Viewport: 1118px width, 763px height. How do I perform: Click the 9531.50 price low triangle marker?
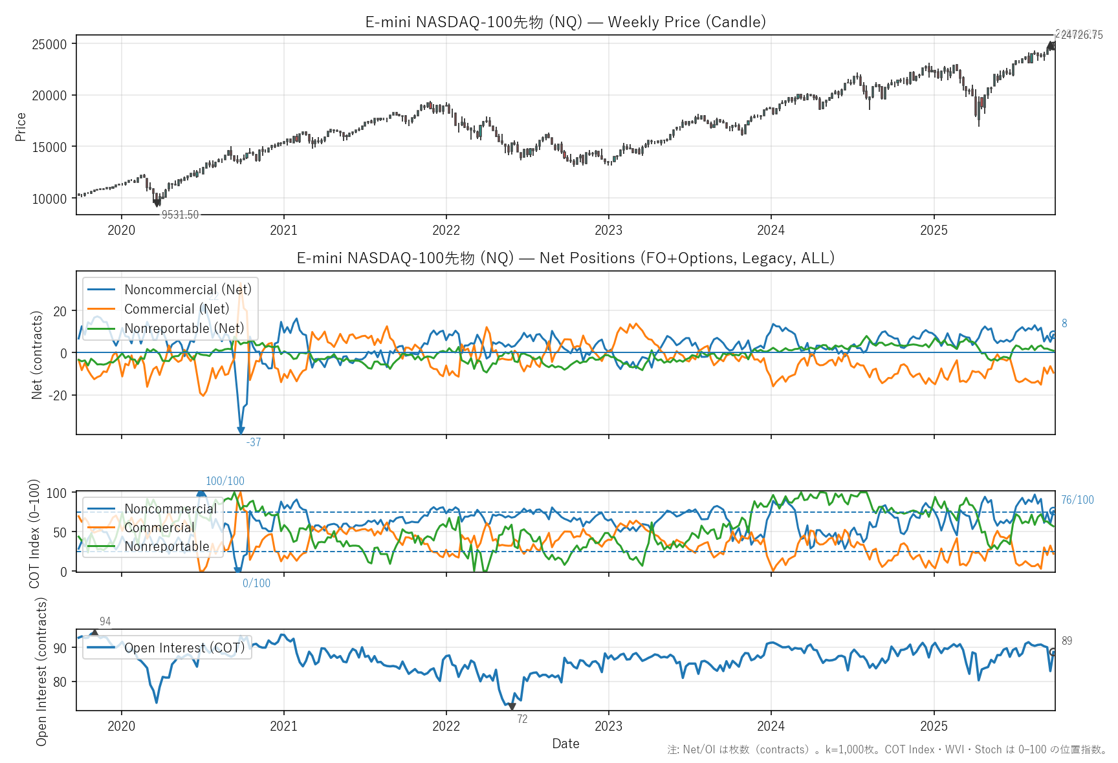(x=157, y=203)
